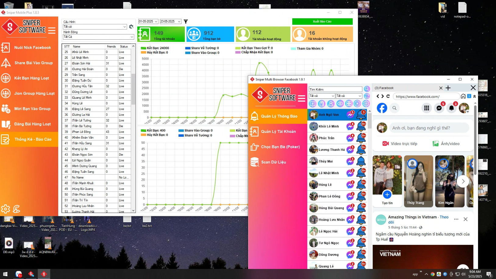Click the Tài khoản không hoạt động 16 card
Viewport: 496px width, 279px height.
(323, 34)
